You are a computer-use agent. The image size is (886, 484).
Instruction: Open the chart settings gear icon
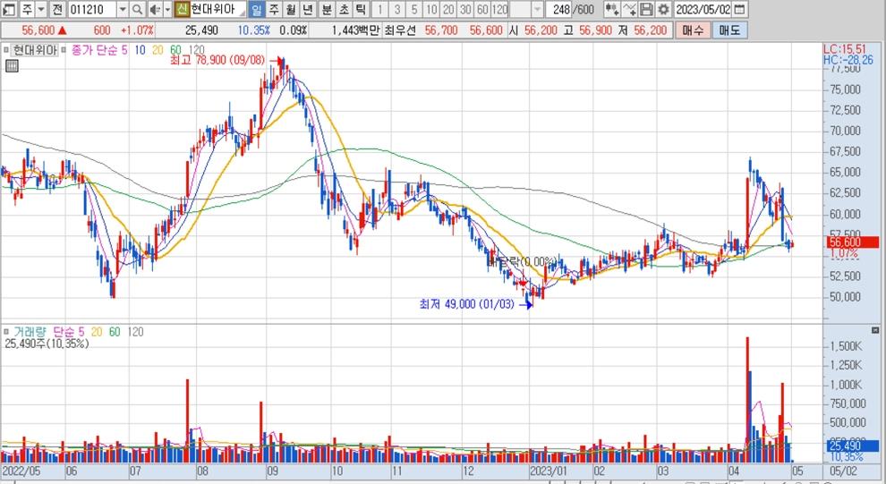(x=662, y=10)
